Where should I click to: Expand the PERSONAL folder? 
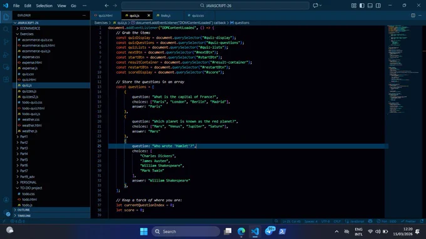(51, 182)
